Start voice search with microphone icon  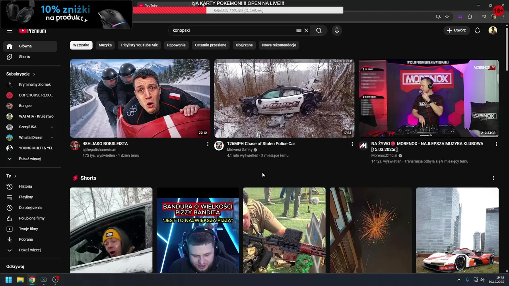[337, 31]
